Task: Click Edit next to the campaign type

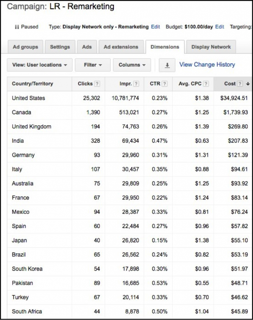Action: coord(155,27)
